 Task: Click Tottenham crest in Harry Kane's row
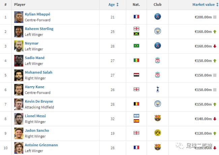[158, 89]
